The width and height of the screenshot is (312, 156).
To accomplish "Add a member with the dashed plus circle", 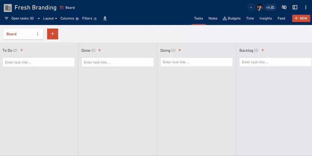I will click(251, 7).
